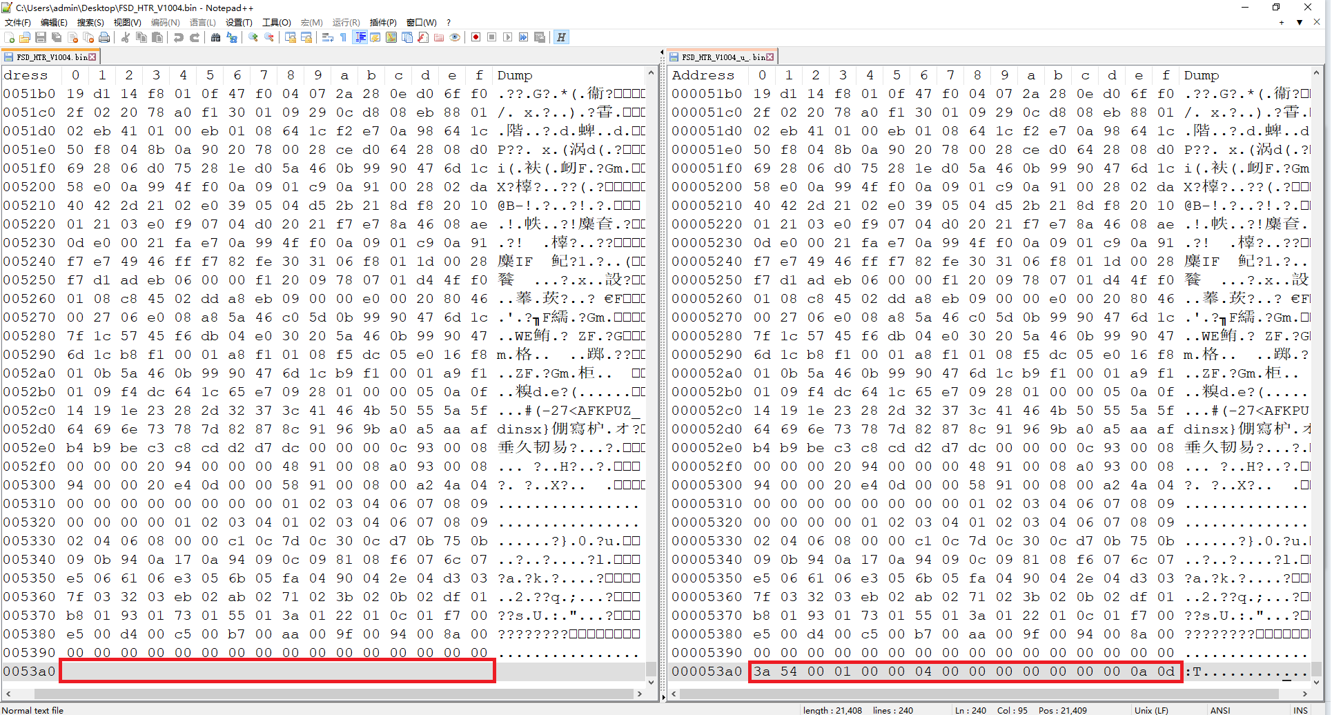Click the New file toolbar icon

coord(9,37)
